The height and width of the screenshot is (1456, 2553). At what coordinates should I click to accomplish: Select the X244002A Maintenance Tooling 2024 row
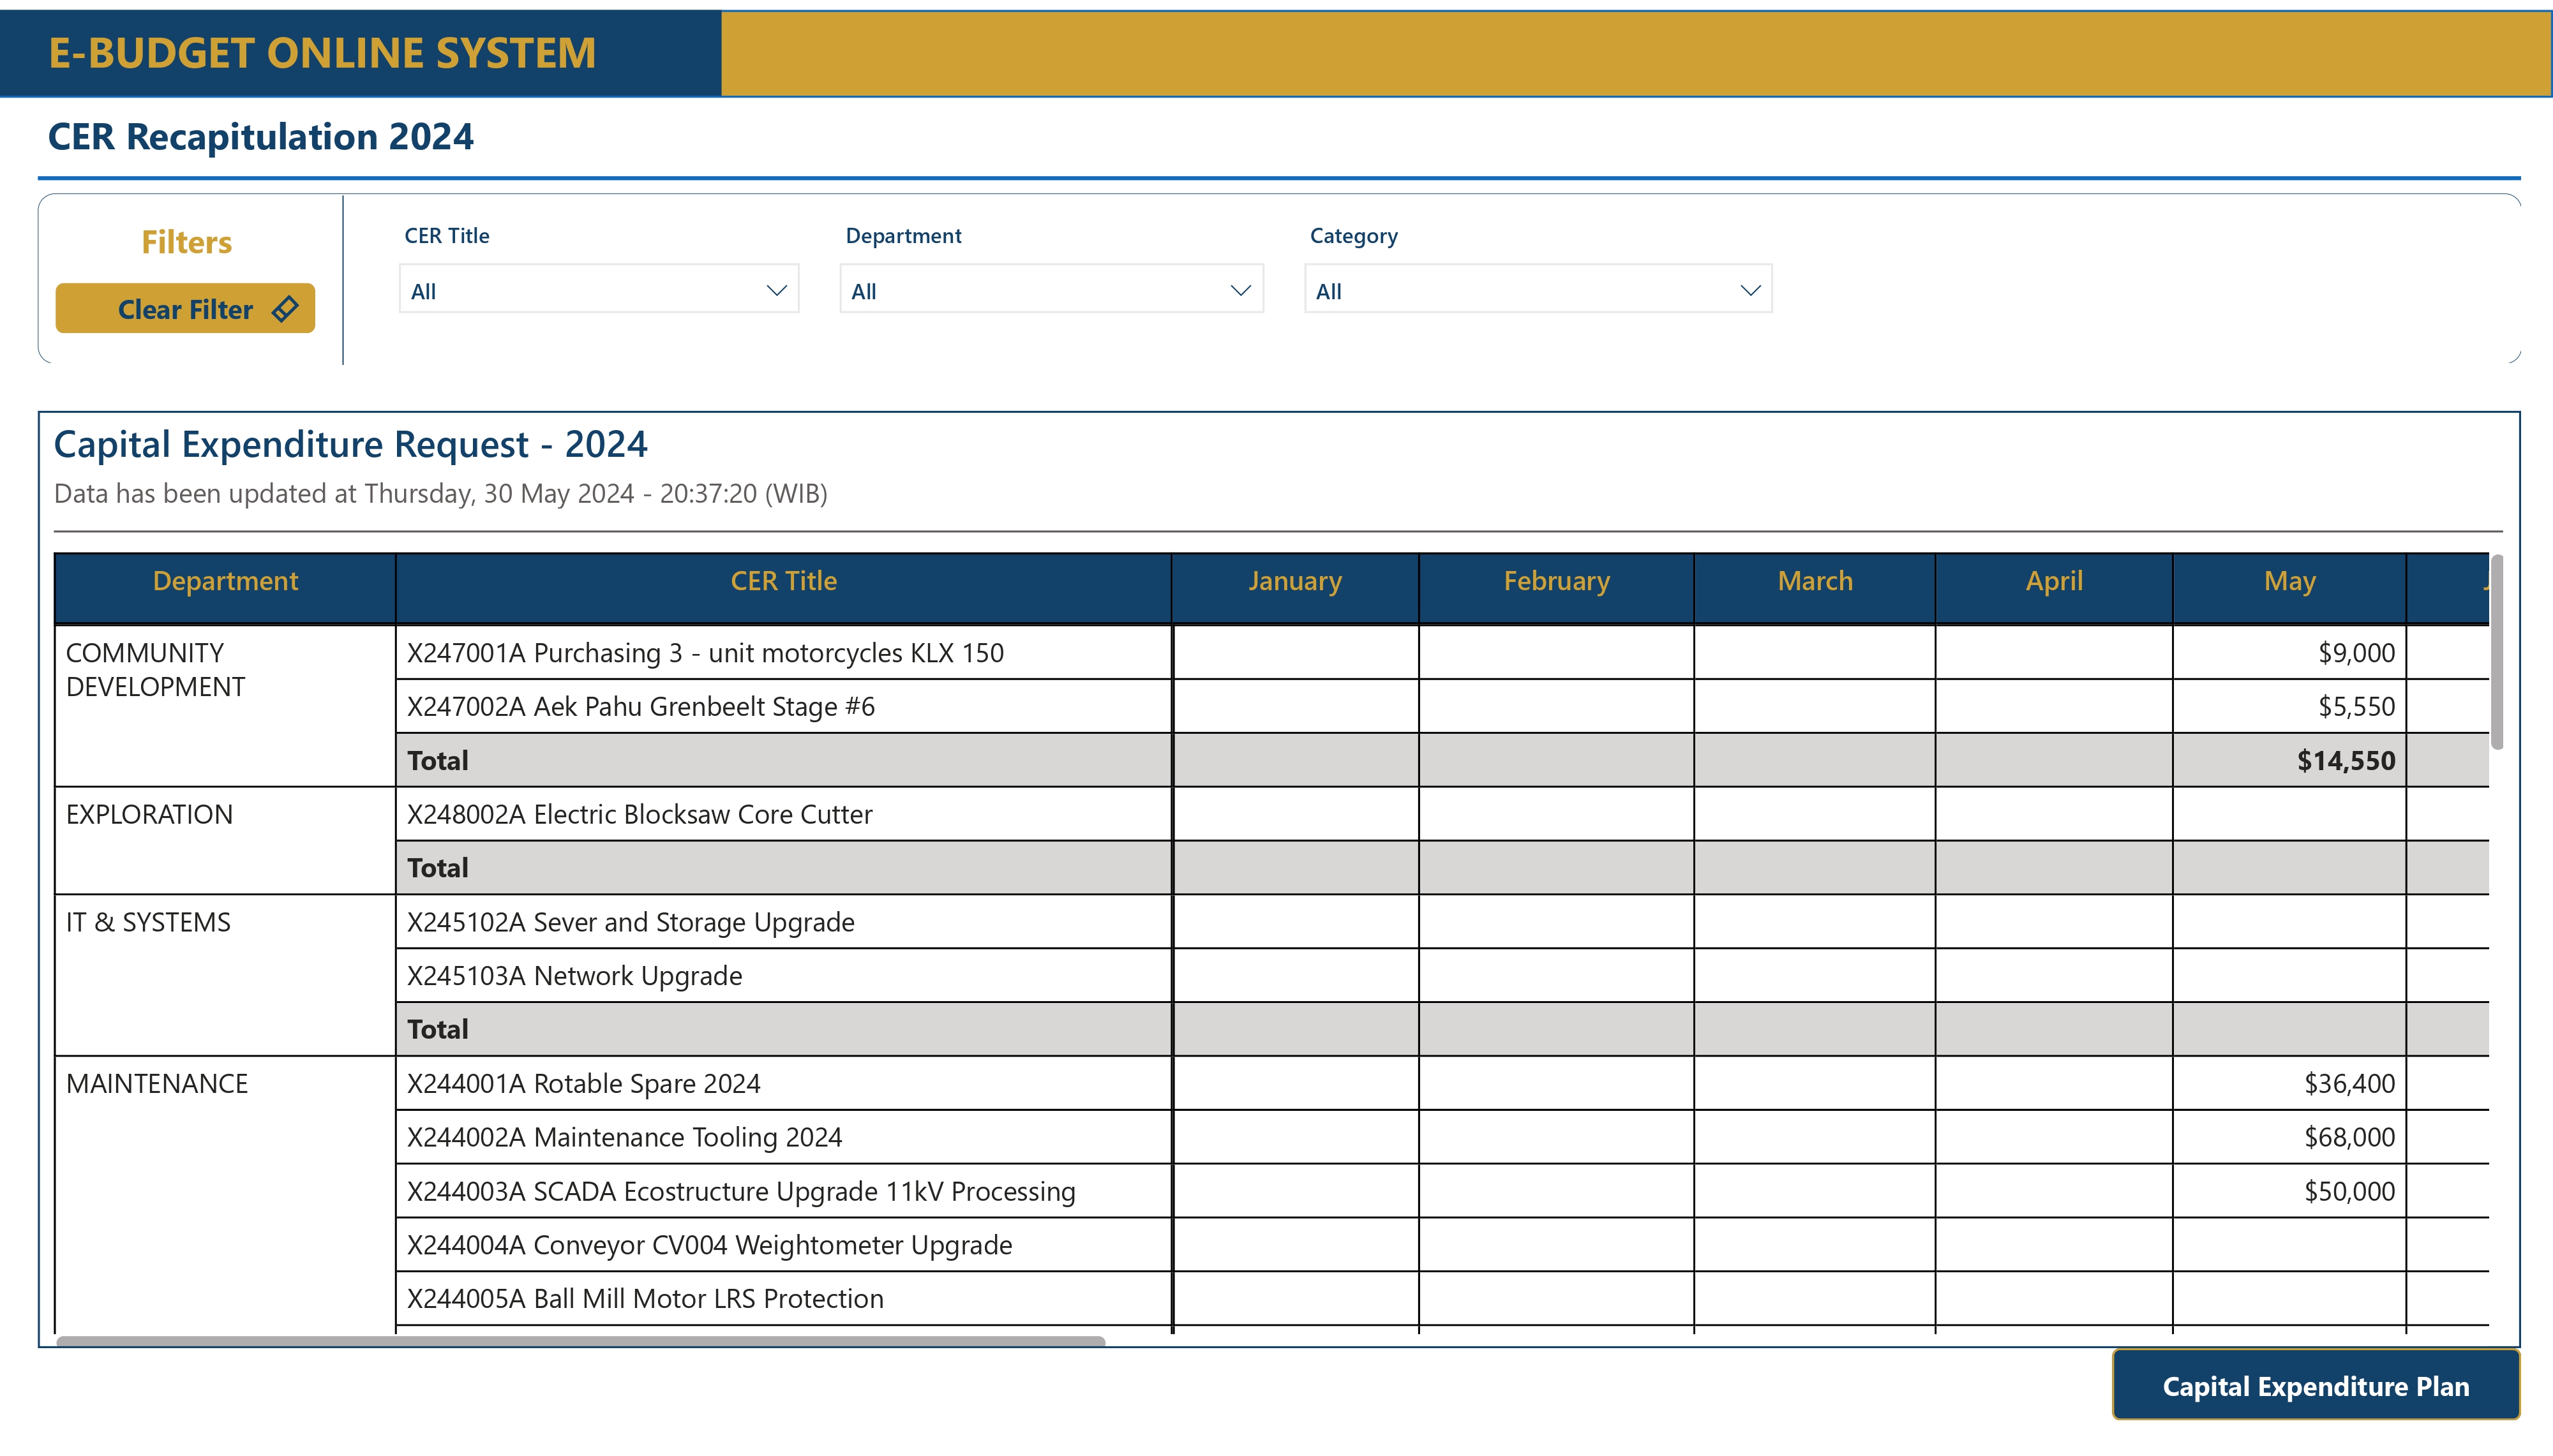624,1137
